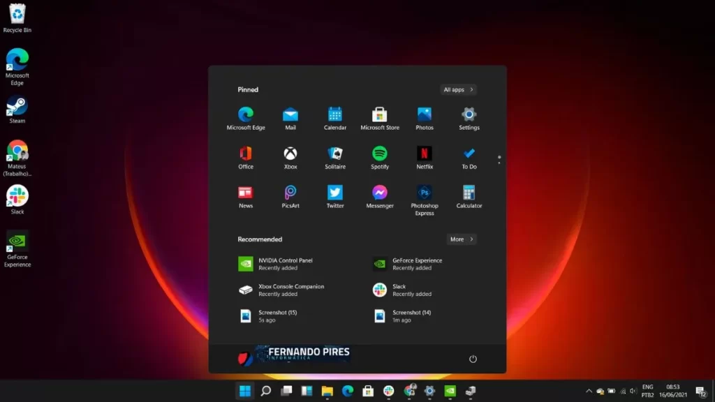Screen dimensions: 715x402
Task: Launch Calculator from pinned apps
Action: (469, 197)
